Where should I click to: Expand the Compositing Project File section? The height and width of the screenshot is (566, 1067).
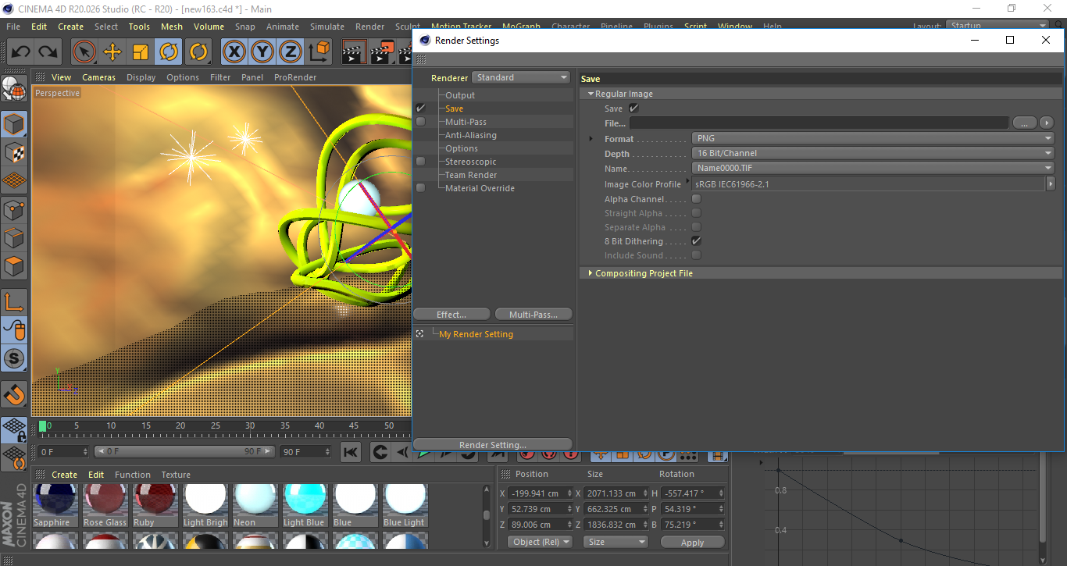[x=591, y=273]
